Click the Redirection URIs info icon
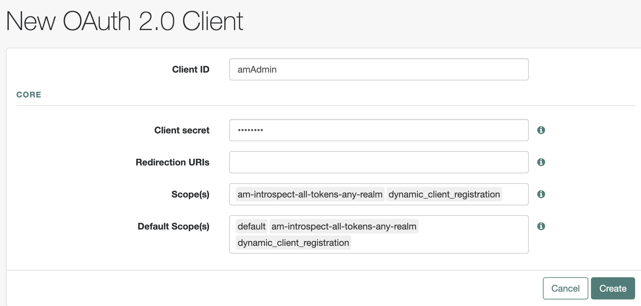 [541, 162]
